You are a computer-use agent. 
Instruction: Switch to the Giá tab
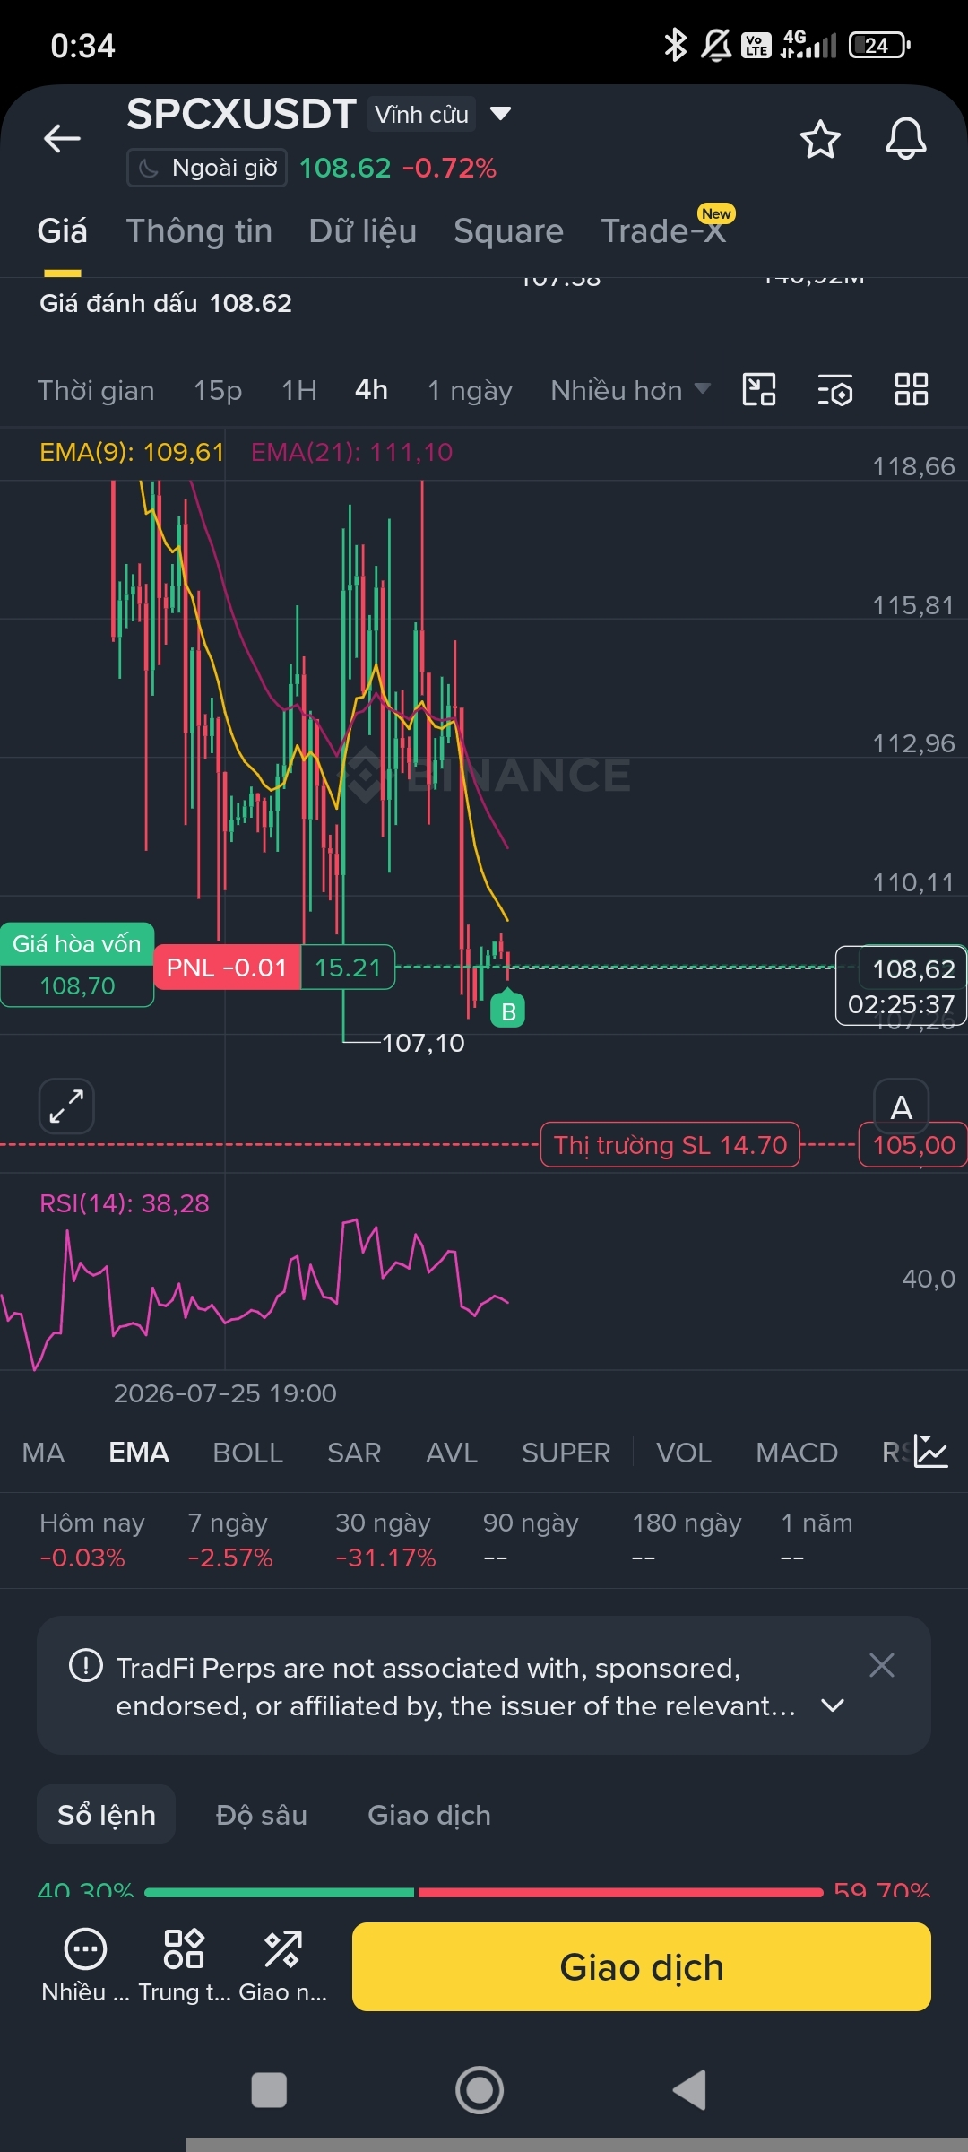click(x=63, y=231)
